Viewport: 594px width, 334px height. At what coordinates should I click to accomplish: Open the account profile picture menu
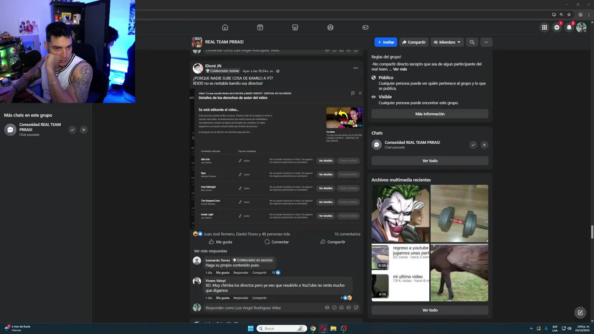pos(581,27)
